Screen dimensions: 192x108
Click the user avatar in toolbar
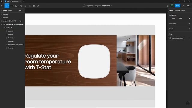[172, 6]
